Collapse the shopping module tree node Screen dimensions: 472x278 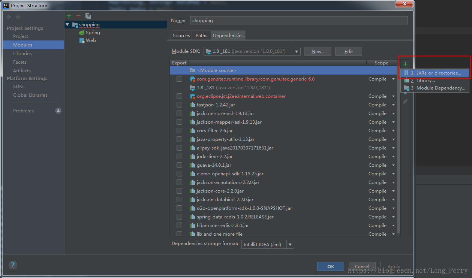tap(67, 25)
